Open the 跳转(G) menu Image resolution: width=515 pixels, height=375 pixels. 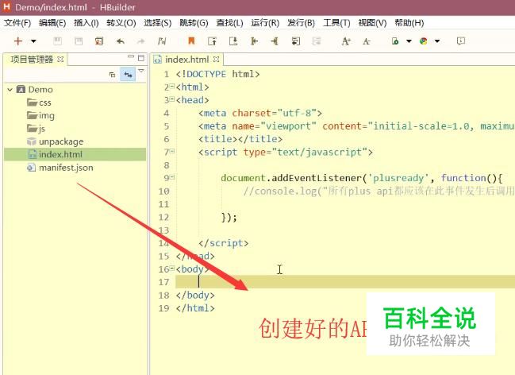tap(194, 23)
